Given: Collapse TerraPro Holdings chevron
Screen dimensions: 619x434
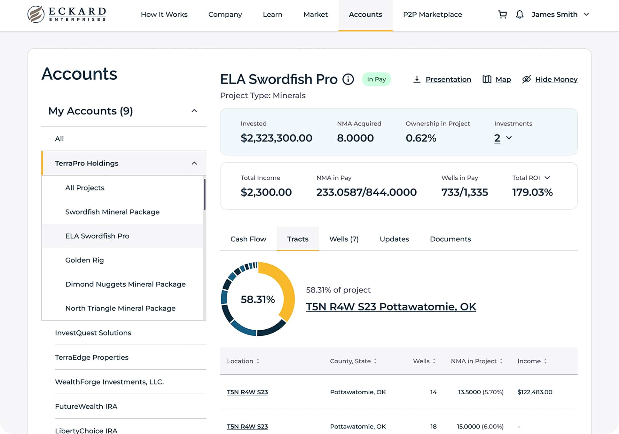Looking at the screenshot, I should pyautogui.click(x=194, y=163).
